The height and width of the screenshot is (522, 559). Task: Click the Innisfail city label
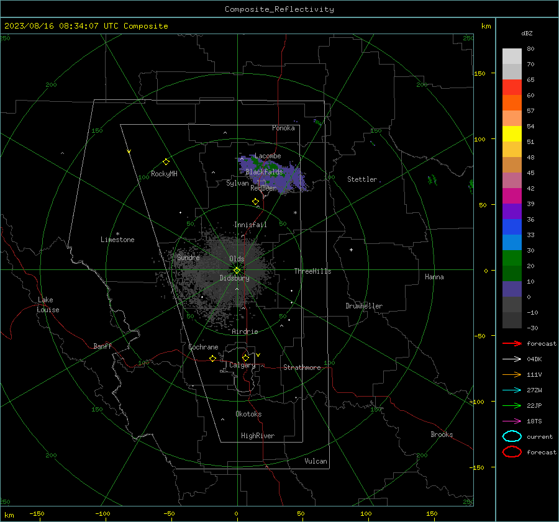click(250, 225)
